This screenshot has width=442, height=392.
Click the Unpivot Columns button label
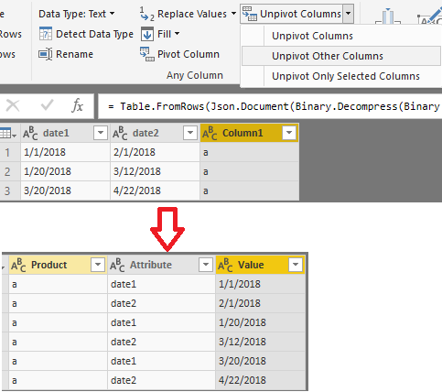click(x=300, y=14)
